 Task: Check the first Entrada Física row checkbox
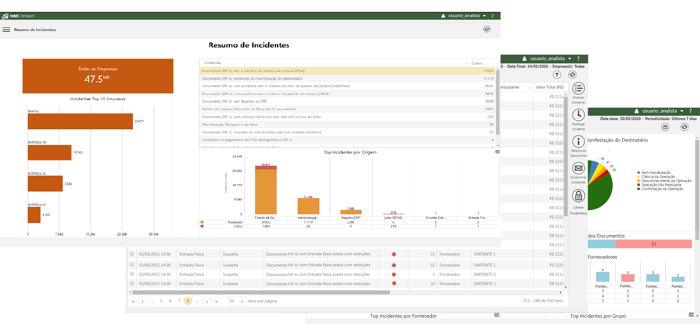pos(132,254)
